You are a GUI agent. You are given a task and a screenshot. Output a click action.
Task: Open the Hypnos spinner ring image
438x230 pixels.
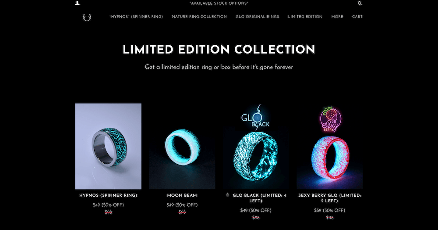coord(108,146)
